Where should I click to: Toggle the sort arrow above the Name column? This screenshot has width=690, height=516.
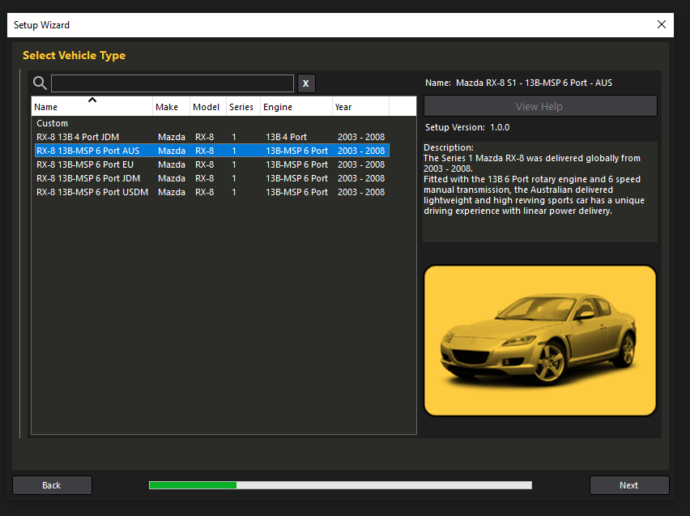pyautogui.click(x=92, y=100)
